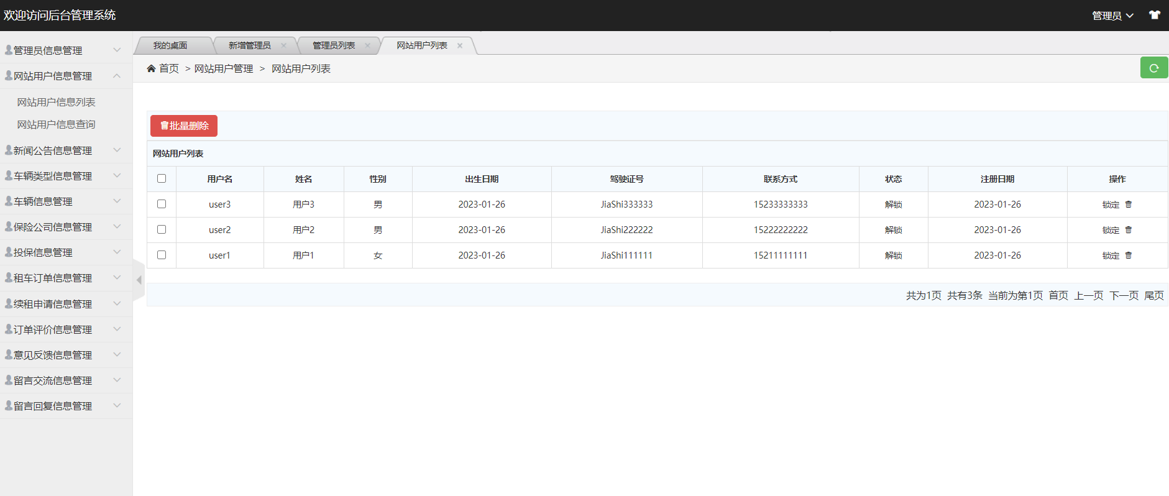Image resolution: width=1169 pixels, height=496 pixels.
Task: Click the 欢迎访问后台管理系统 title
Action: [60, 15]
